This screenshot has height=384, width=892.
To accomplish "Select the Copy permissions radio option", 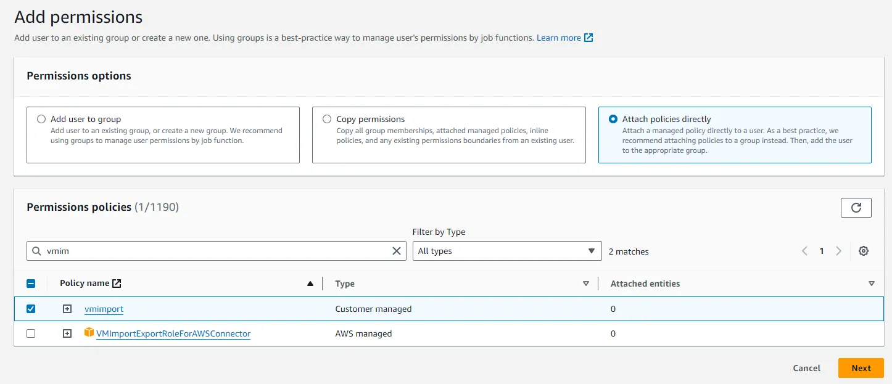I will (x=327, y=119).
